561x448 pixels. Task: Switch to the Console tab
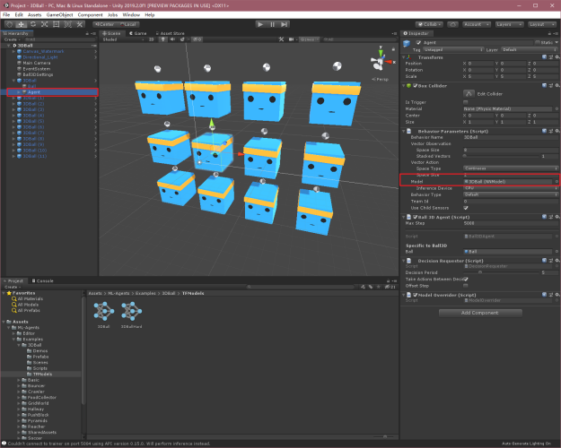click(x=42, y=280)
